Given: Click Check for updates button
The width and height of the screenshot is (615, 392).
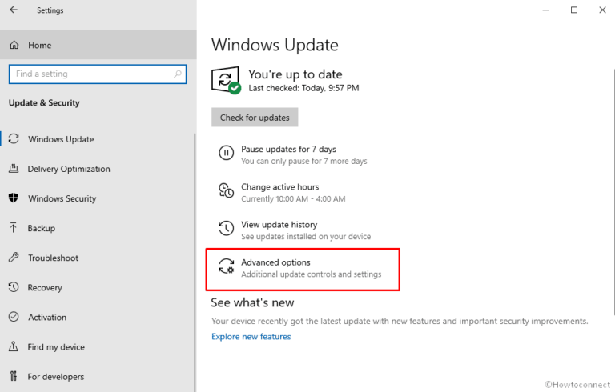Looking at the screenshot, I should tap(255, 118).
